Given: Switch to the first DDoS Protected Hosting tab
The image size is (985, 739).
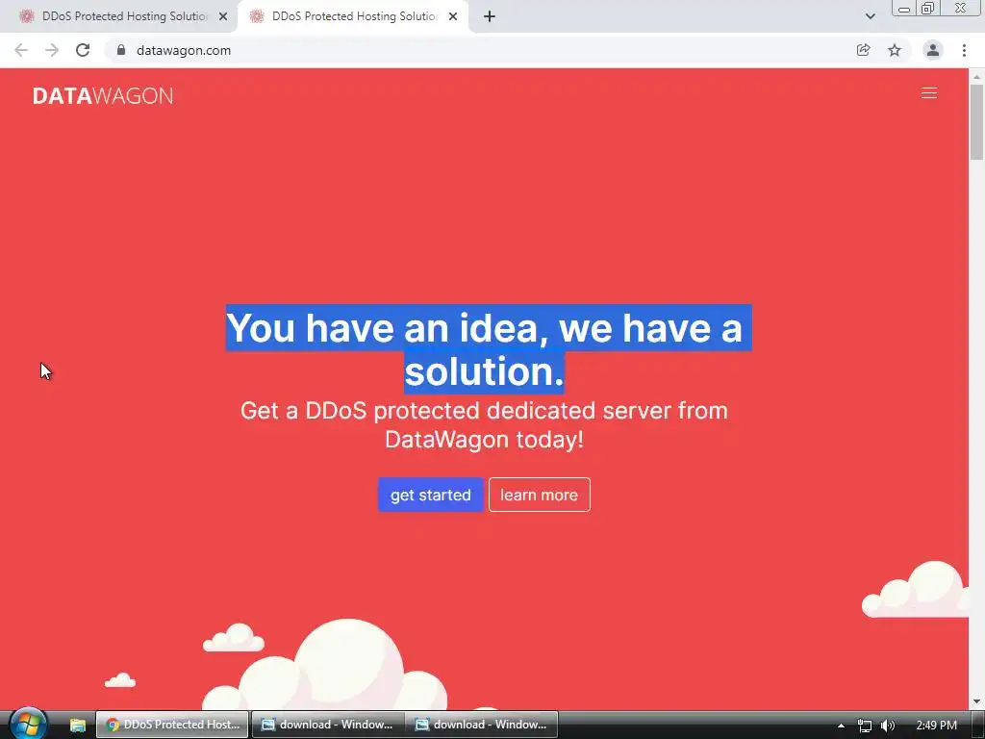Looking at the screenshot, I should click(118, 16).
